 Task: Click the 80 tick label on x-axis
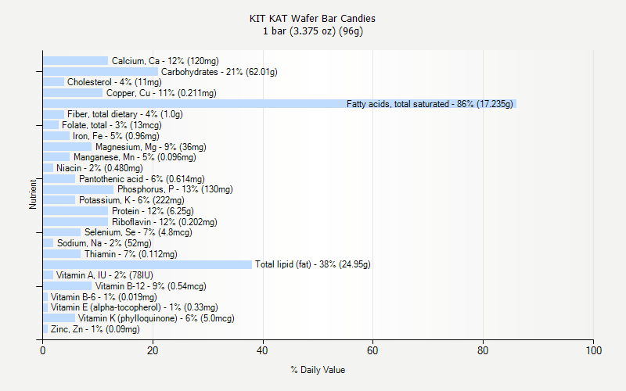(x=483, y=350)
